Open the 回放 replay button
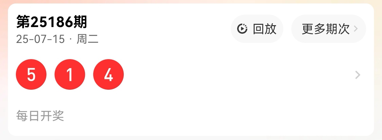 pos(257,29)
